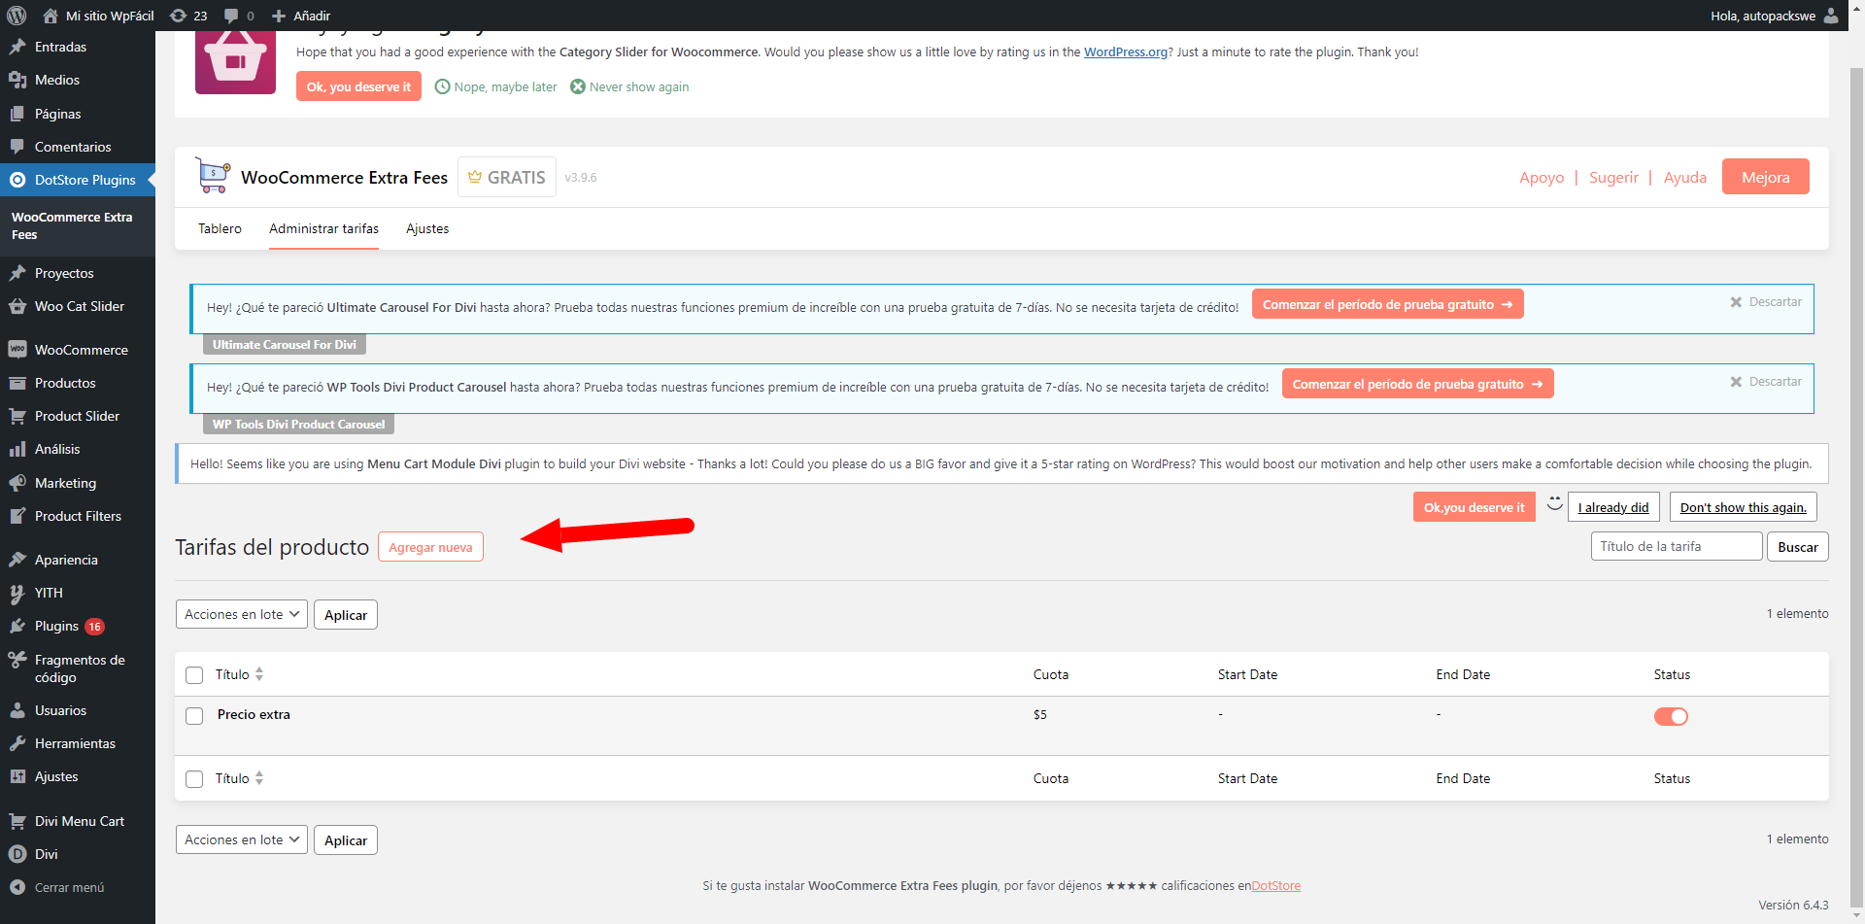Open the bottom Acciones en lote dropdown

pos(242,839)
